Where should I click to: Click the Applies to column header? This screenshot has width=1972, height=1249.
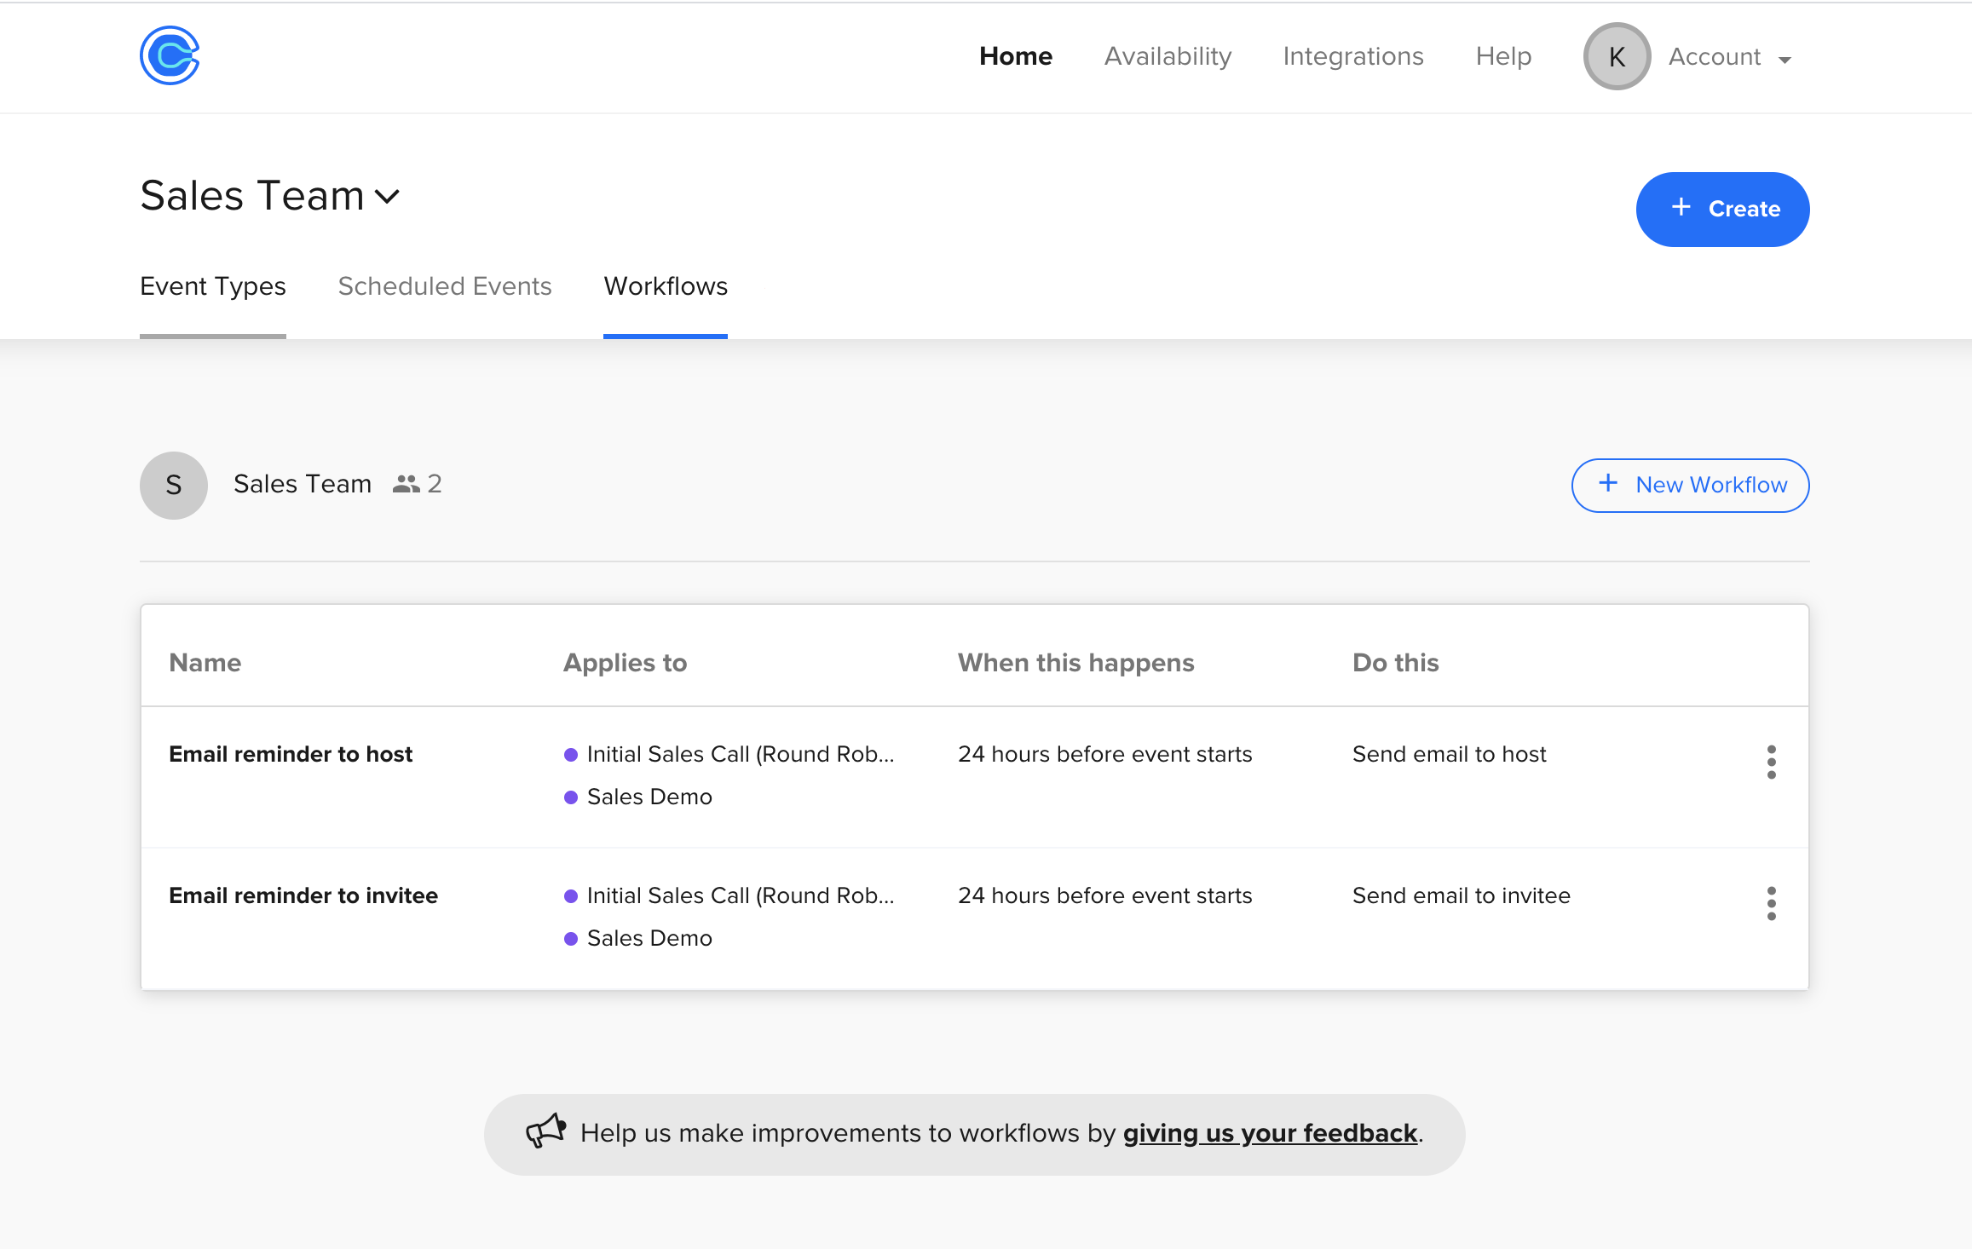[625, 662]
